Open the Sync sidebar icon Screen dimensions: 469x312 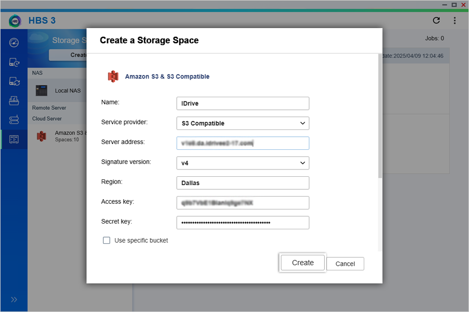(14, 81)
